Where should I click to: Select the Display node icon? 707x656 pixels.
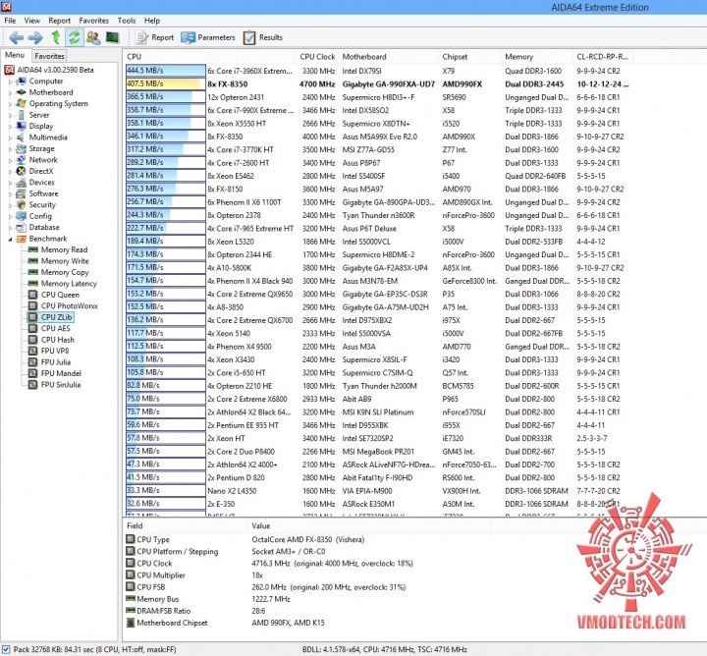click(22, 127)
